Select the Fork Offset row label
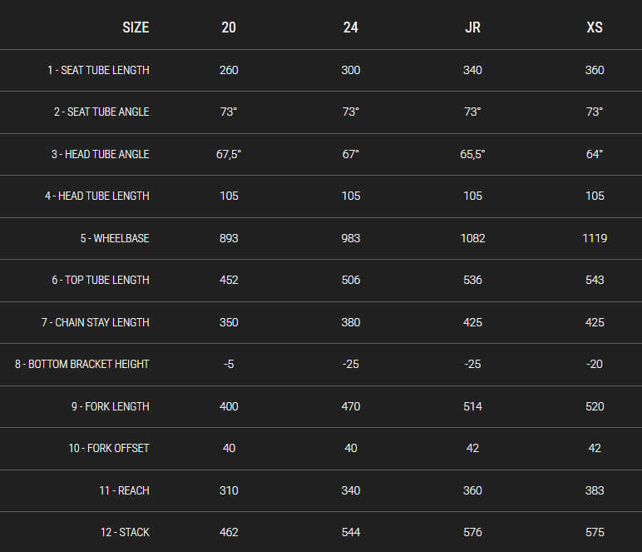 click(109, 448)
